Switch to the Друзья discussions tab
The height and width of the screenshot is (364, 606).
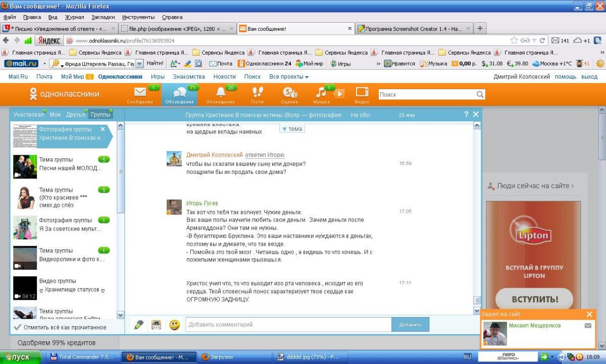click(x=75, y=115)
